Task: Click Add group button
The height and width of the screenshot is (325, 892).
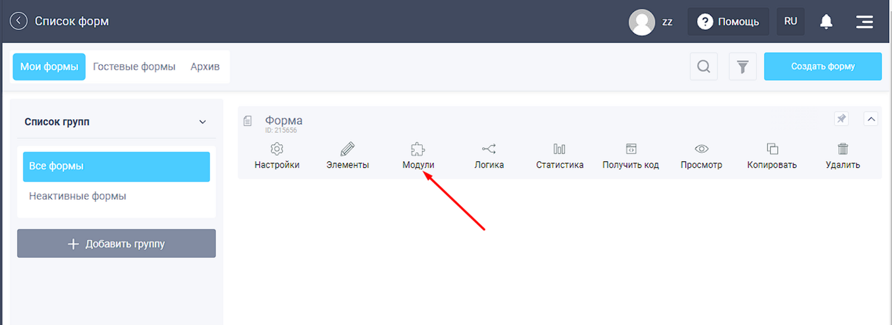Action: pyautogui.click(x=117, y=244)
